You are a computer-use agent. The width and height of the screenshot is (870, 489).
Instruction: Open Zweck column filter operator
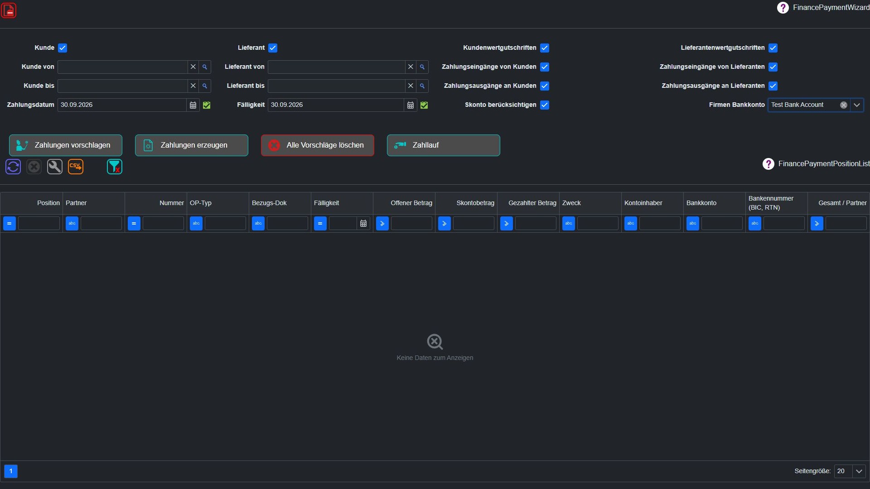click(x=569, y=224)
